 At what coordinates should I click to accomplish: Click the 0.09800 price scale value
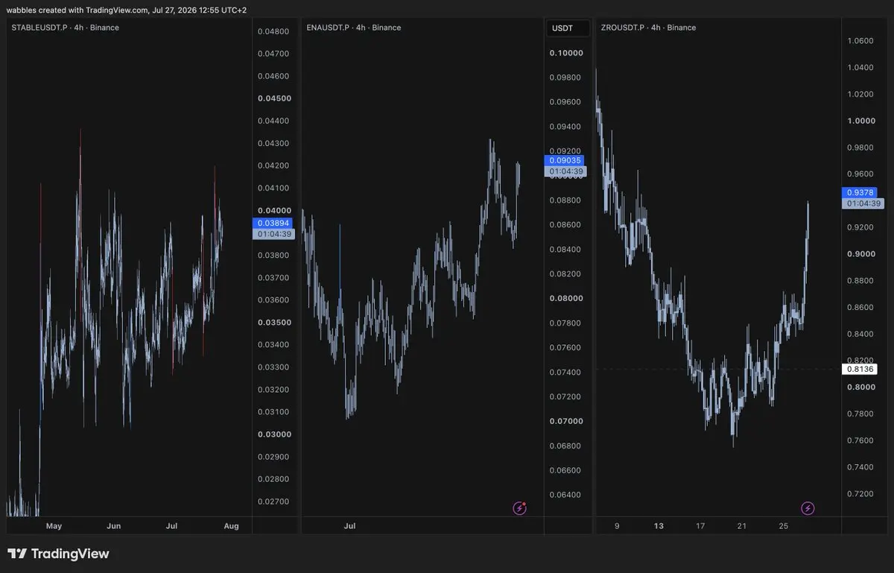click(x=566, y=77)
